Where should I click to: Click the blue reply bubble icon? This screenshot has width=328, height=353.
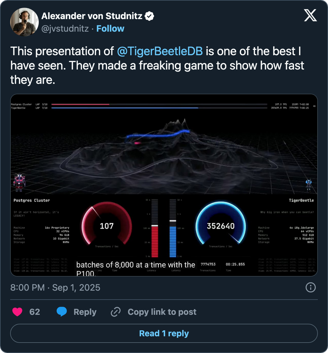pos(62,312)
